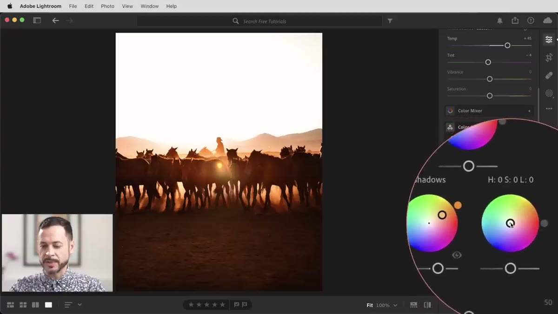
Task: Open the cloud sync status icon
Action: point(547,20)
